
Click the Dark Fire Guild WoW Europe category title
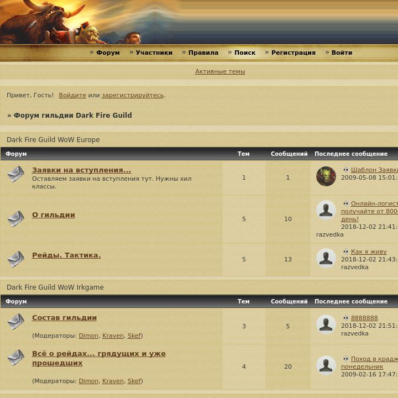click(x=53, y=140)
